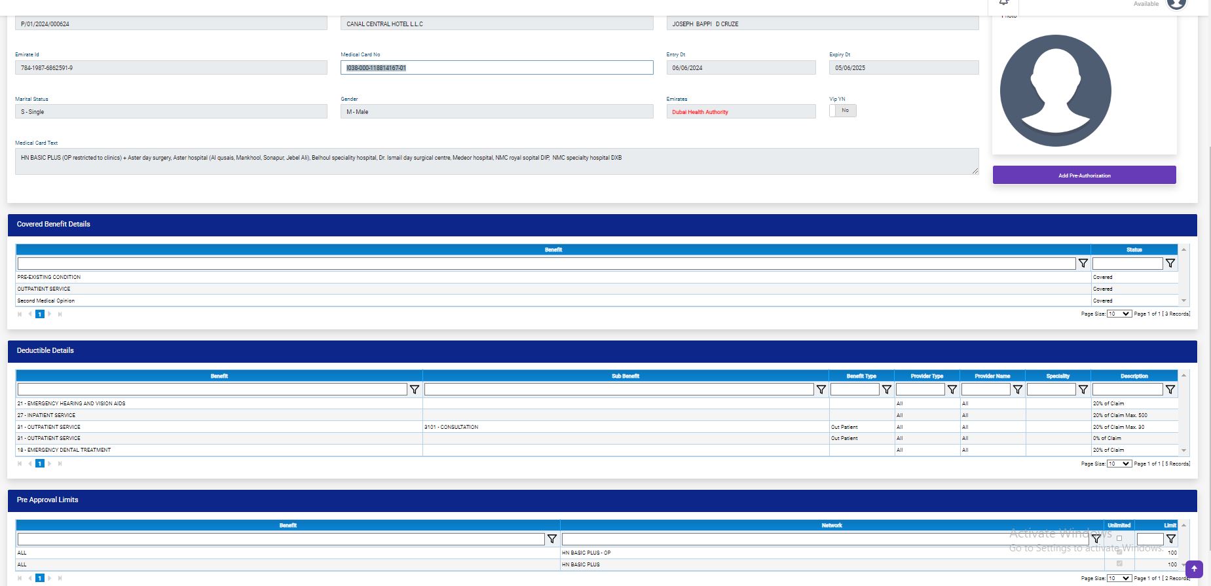The width and height of the screenshot is (1211, 586).
Task: Click filter icon for Sub Benefit column
Action: (x=821, y=390)
